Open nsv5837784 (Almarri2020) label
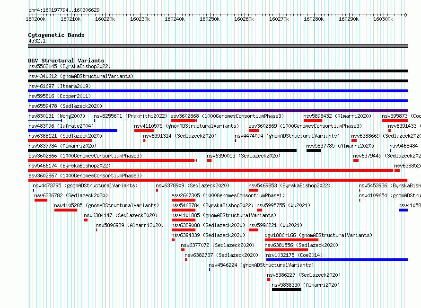This screenshot has width=421, height=308. [62, 146]
